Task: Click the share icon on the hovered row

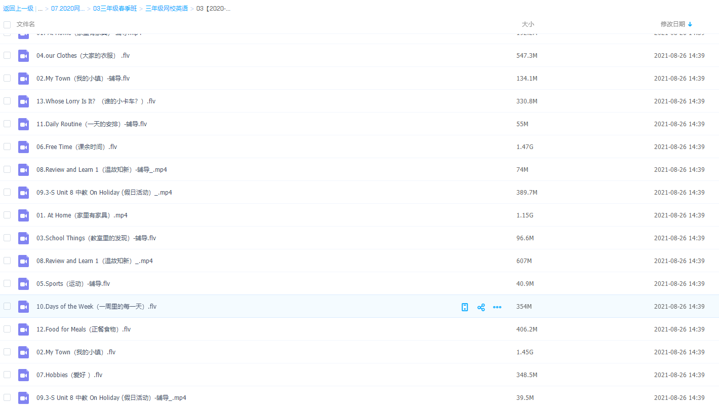Action: pos(481,307)
